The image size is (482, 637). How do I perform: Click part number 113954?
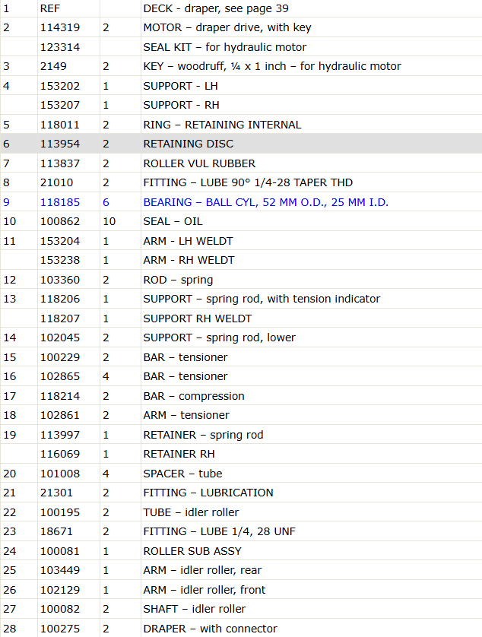click(60, 144)
